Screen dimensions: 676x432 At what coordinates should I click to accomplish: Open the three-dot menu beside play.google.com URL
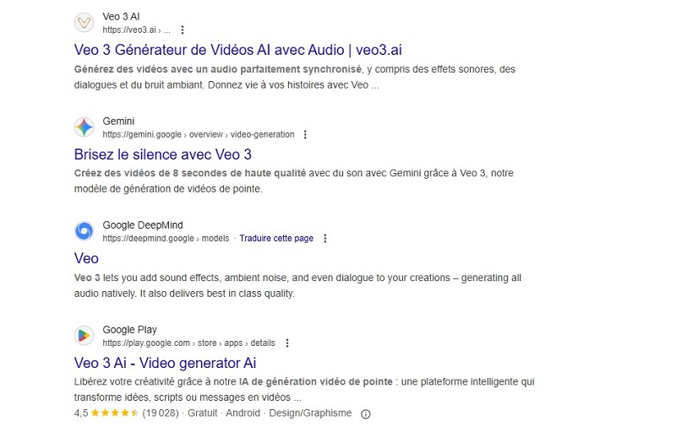point(286,343)
